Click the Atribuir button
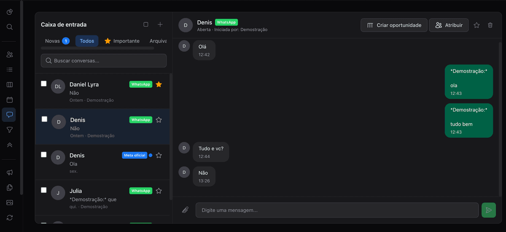The image size is (506, 232). [x=449, y=25]
